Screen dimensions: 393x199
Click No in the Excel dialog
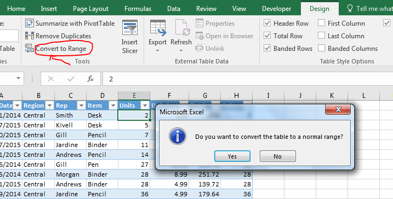click(278, 156)
